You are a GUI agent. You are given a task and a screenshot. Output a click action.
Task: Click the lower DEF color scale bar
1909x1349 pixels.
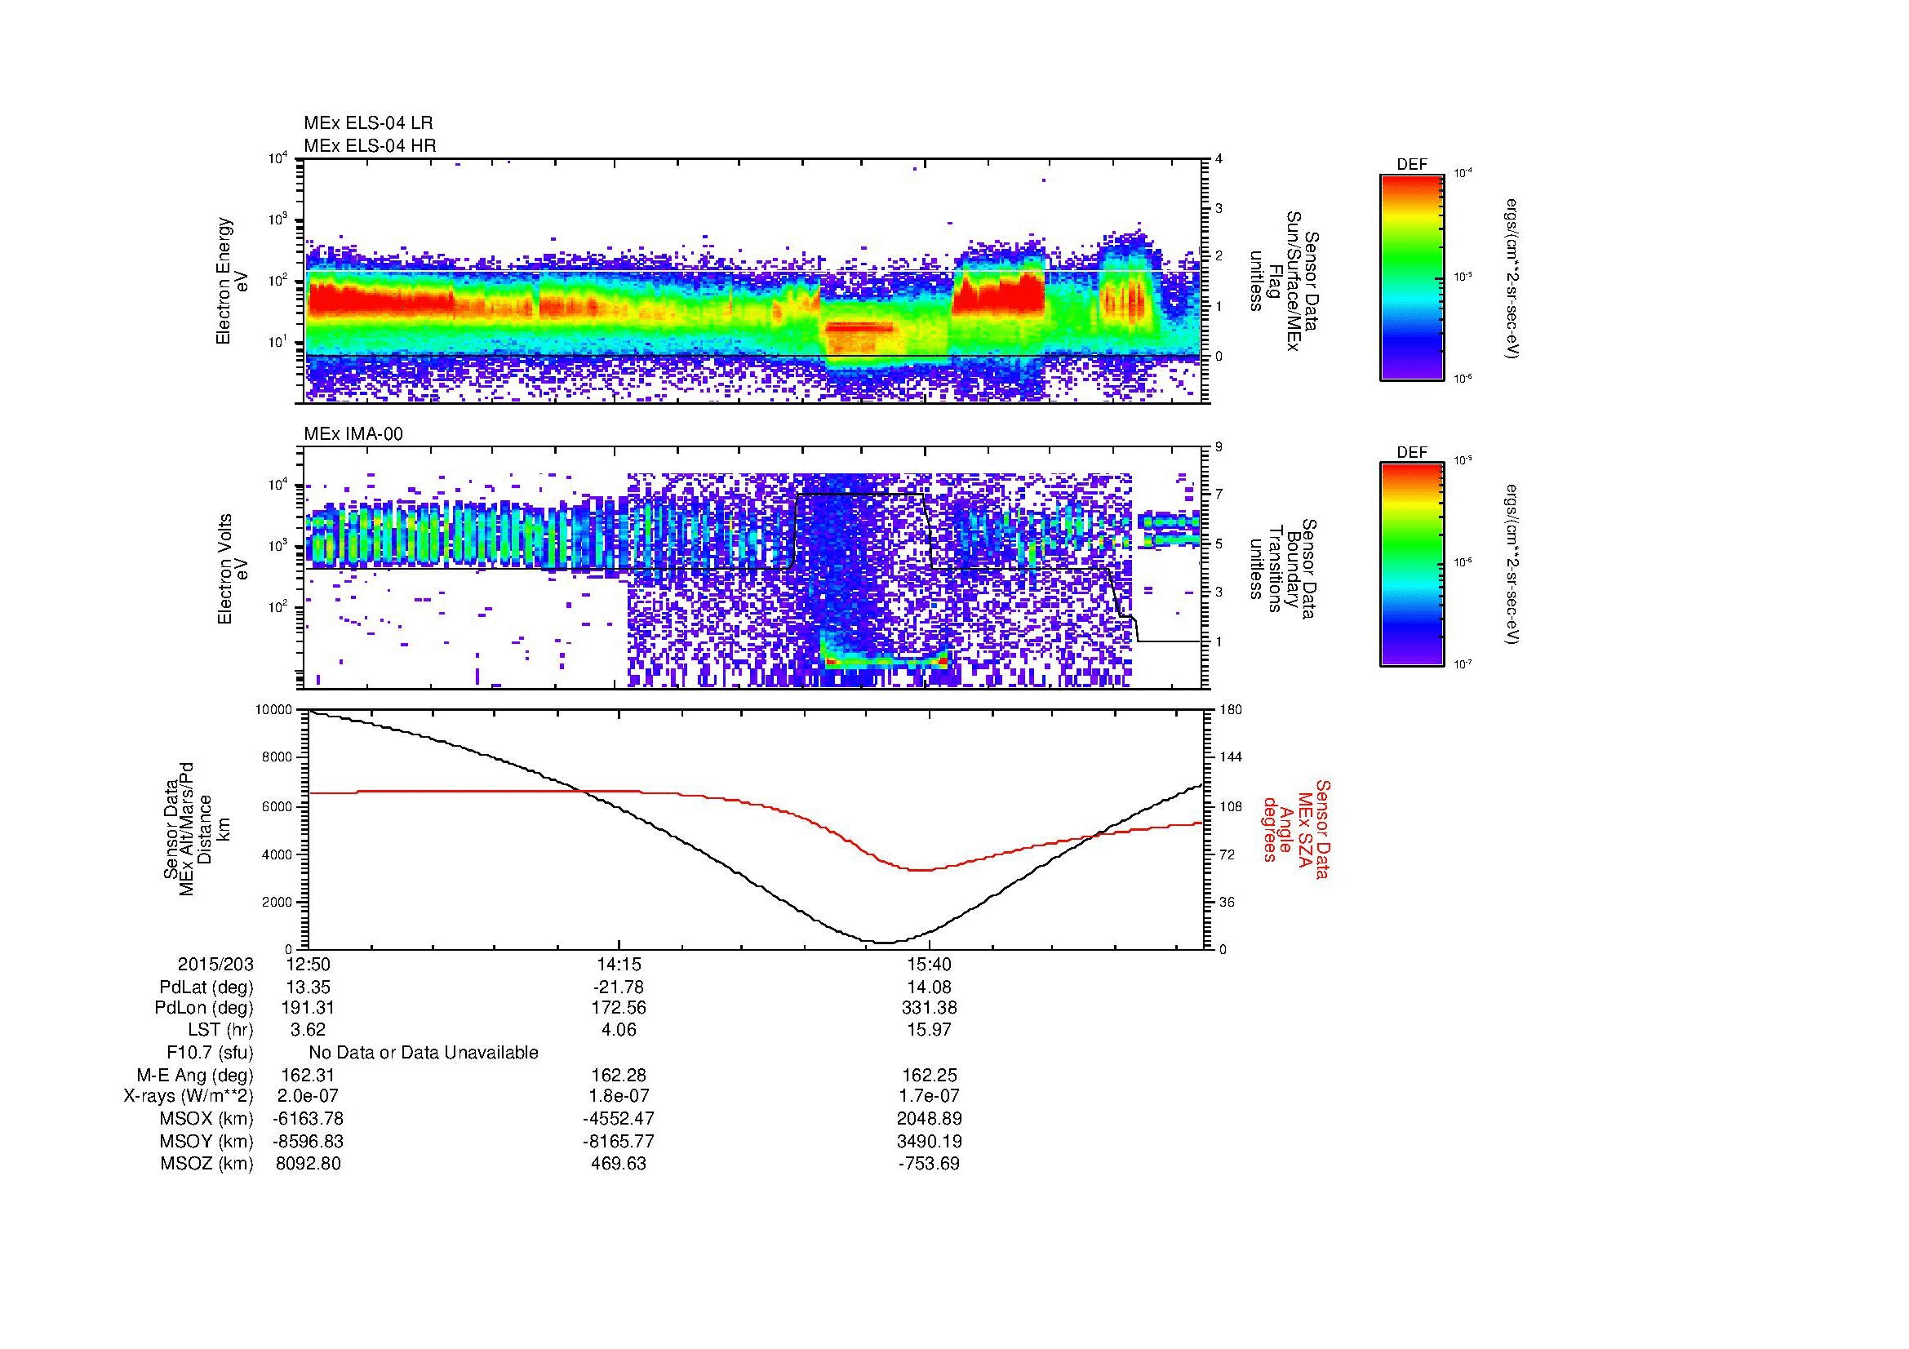point(1411,565)
